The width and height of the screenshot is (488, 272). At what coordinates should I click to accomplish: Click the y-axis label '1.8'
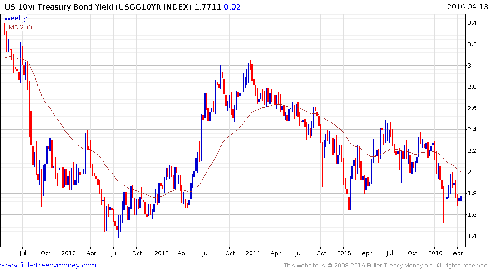click(x=472, y=194)
